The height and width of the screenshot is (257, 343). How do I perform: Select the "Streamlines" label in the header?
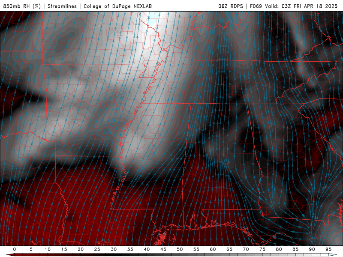point(62,6)
